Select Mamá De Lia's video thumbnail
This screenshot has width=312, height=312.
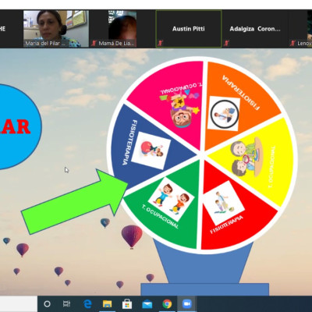click(122, 29)
